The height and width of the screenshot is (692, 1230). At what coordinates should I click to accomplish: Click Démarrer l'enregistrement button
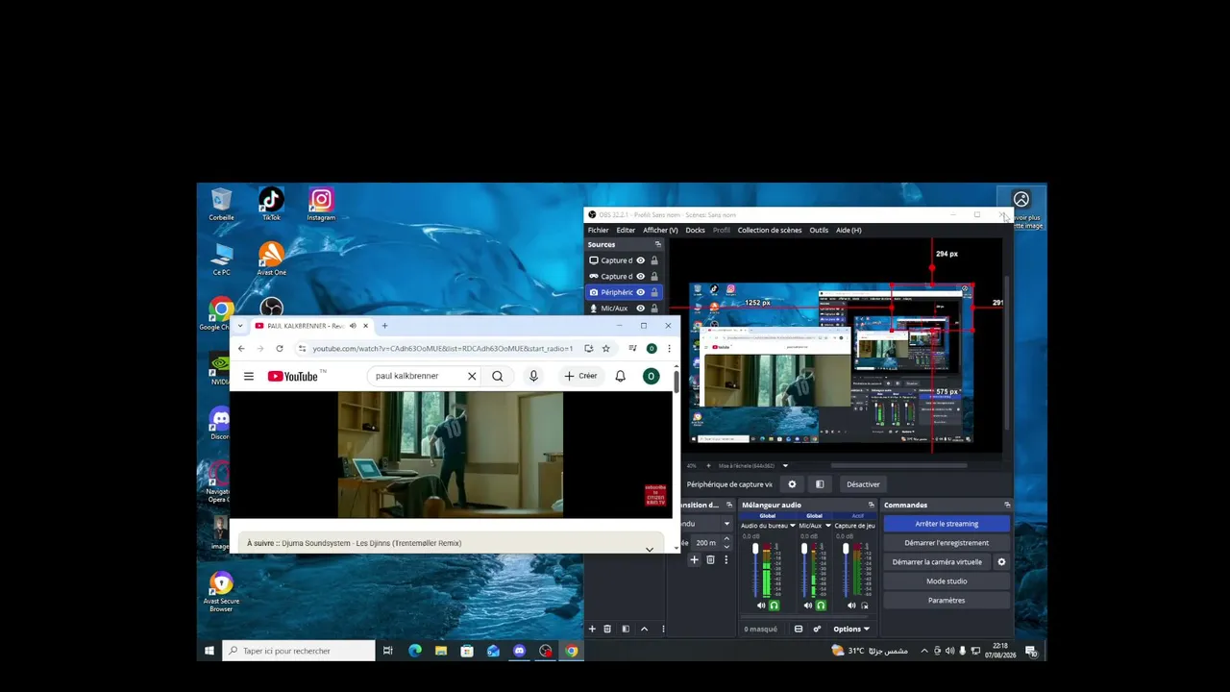947,543
